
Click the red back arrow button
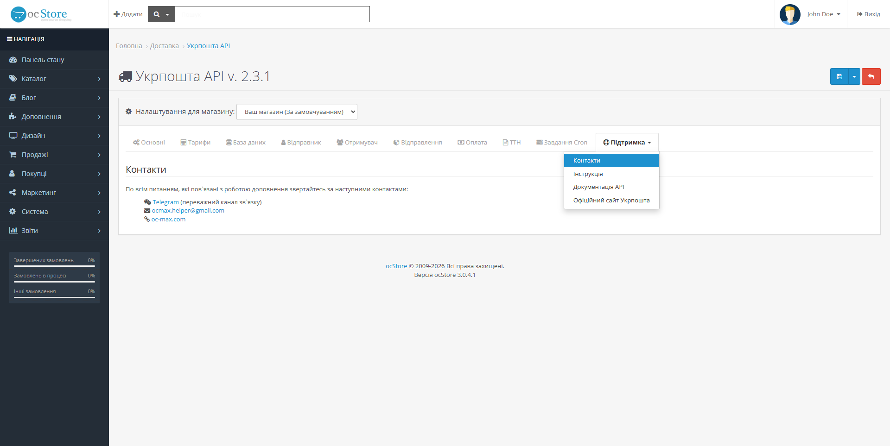871,76
